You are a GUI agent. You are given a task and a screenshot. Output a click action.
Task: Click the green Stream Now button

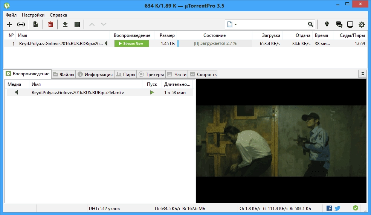[132, 44]
